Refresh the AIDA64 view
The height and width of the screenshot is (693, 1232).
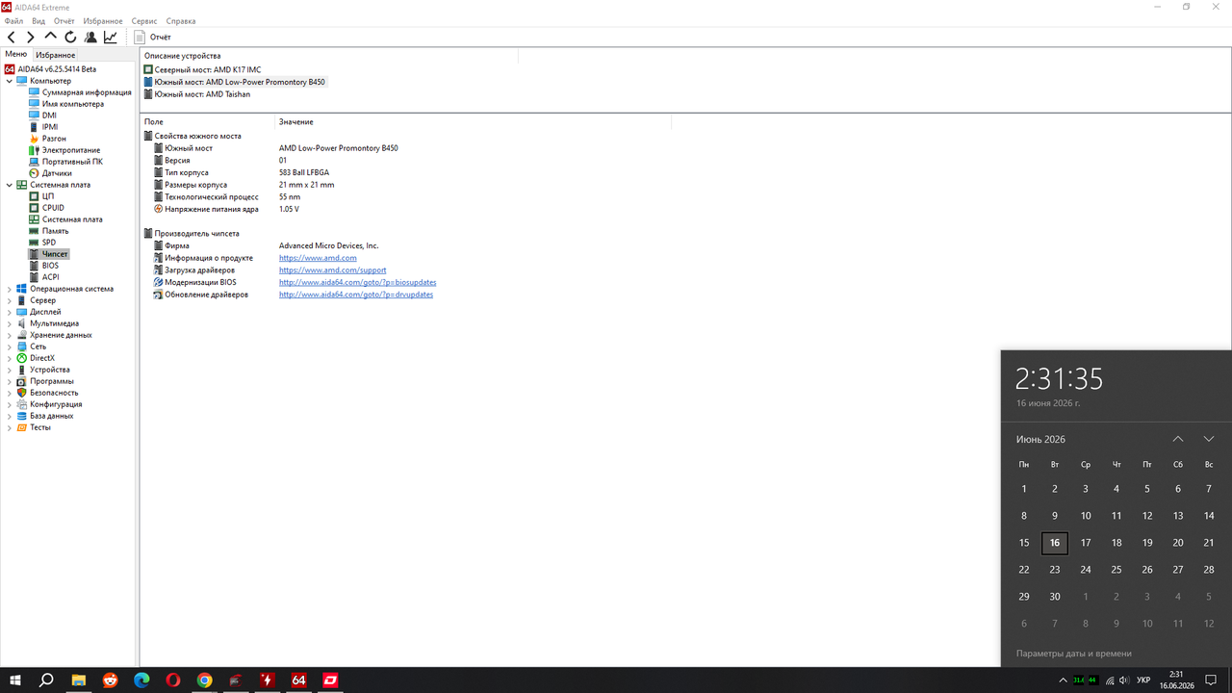tap(70, 38)
